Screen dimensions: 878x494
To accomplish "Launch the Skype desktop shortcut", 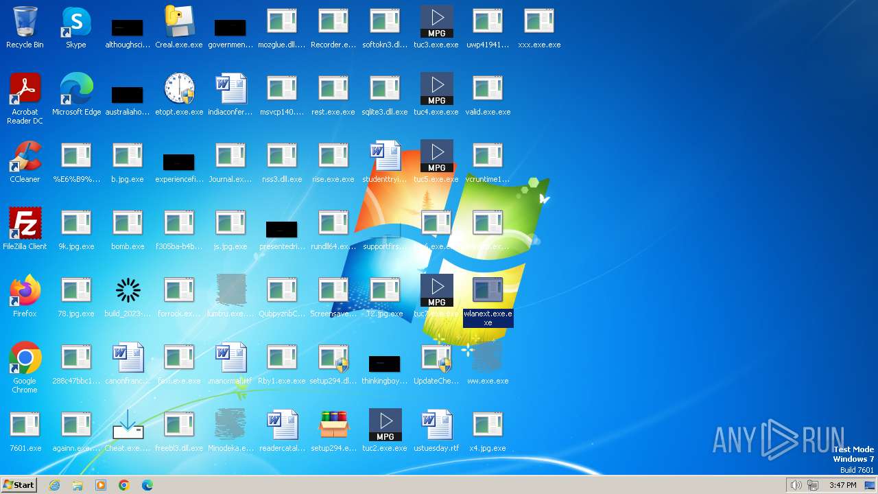I will (x=76, y=22).
